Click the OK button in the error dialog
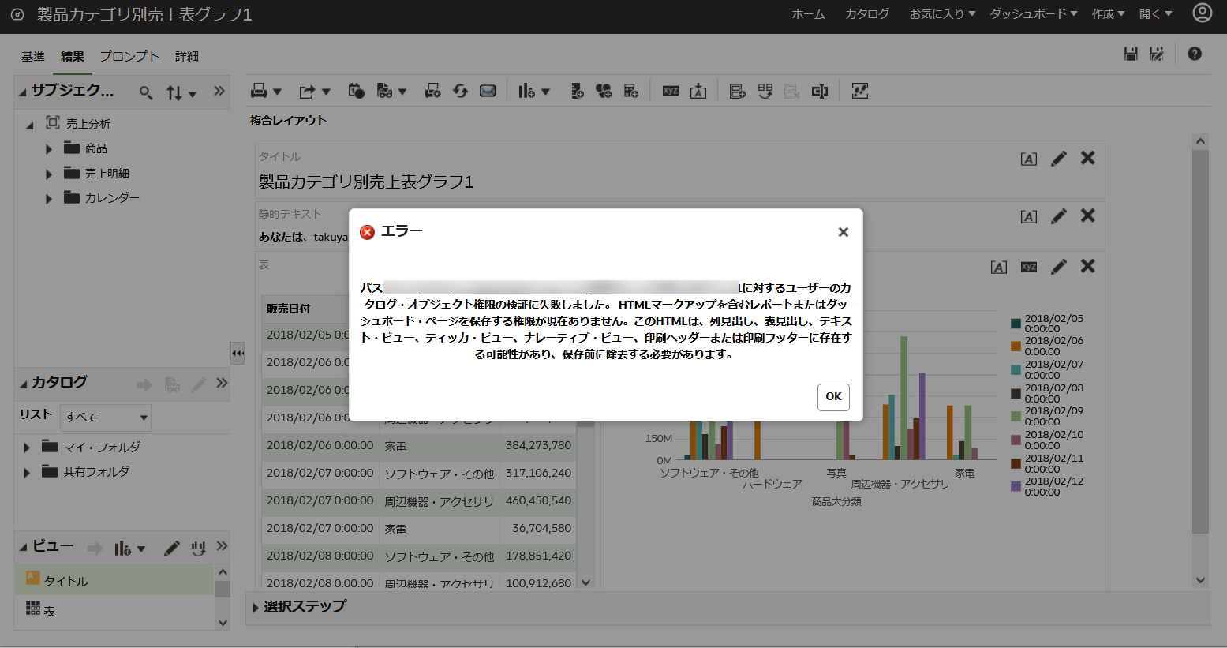The height and width of the screenshot is (648, 1227). (833, 397)
